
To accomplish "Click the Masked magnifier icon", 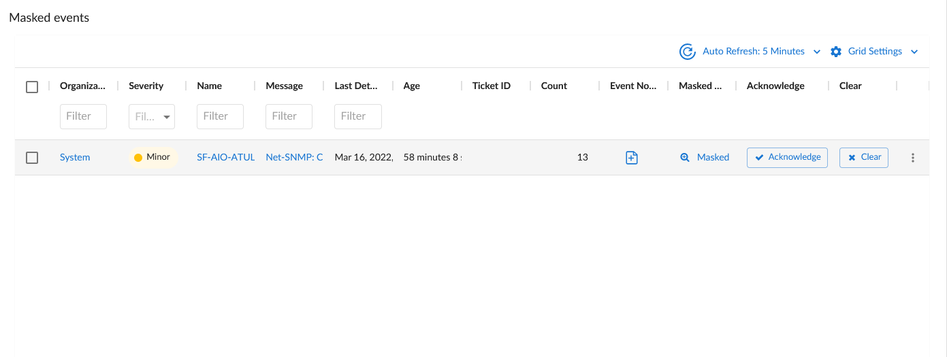I will pos(685,158).
